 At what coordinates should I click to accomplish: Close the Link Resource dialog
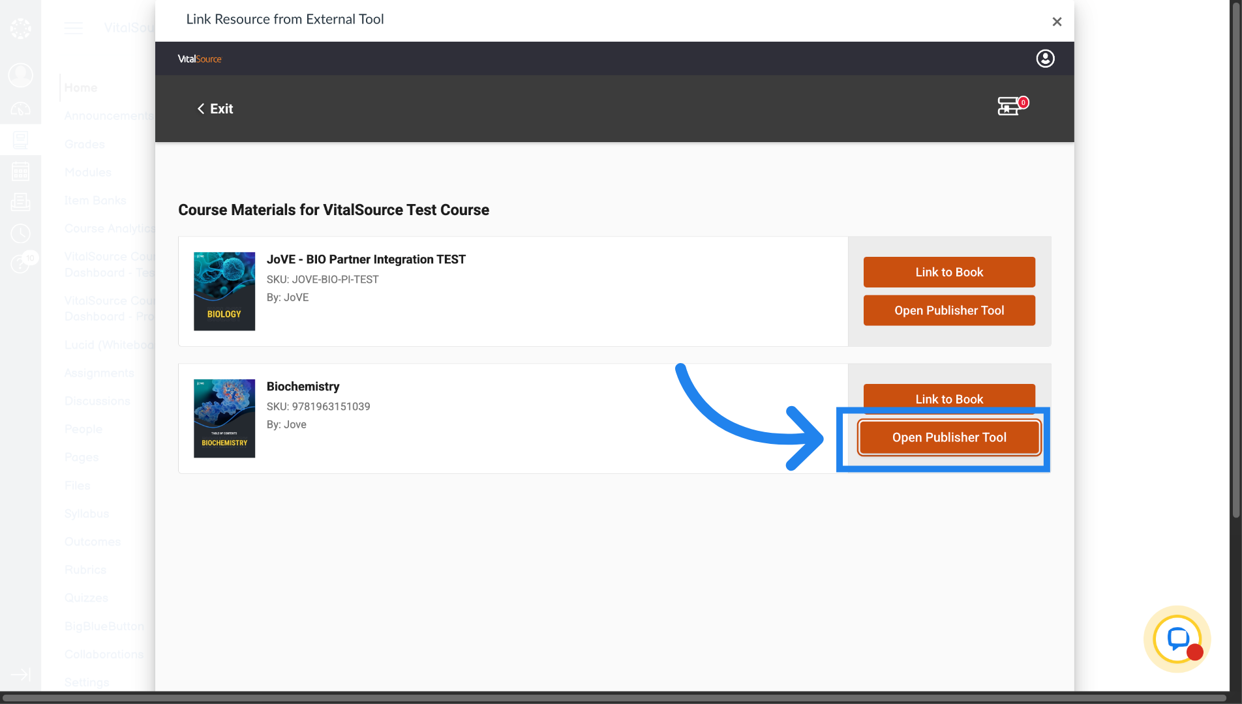point(1057,22)
